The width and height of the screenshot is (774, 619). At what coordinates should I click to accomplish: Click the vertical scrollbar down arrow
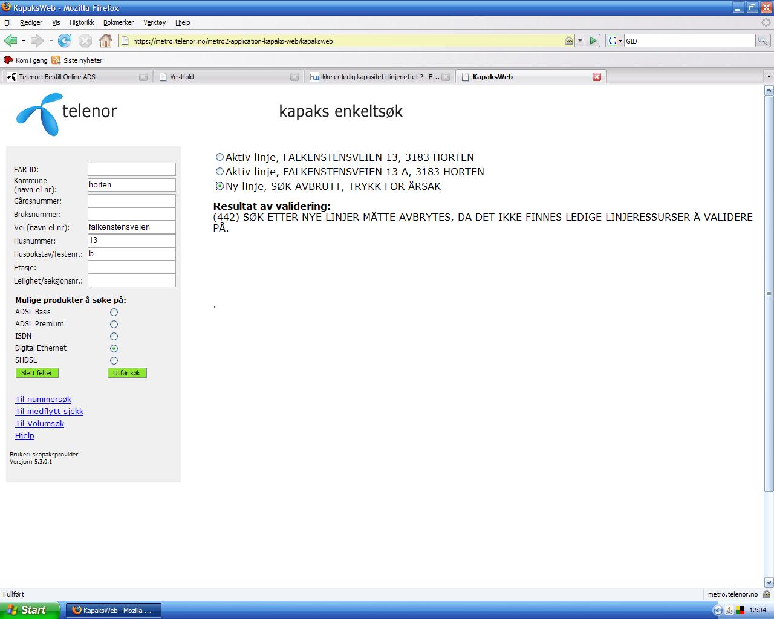(x=769, y=583)
